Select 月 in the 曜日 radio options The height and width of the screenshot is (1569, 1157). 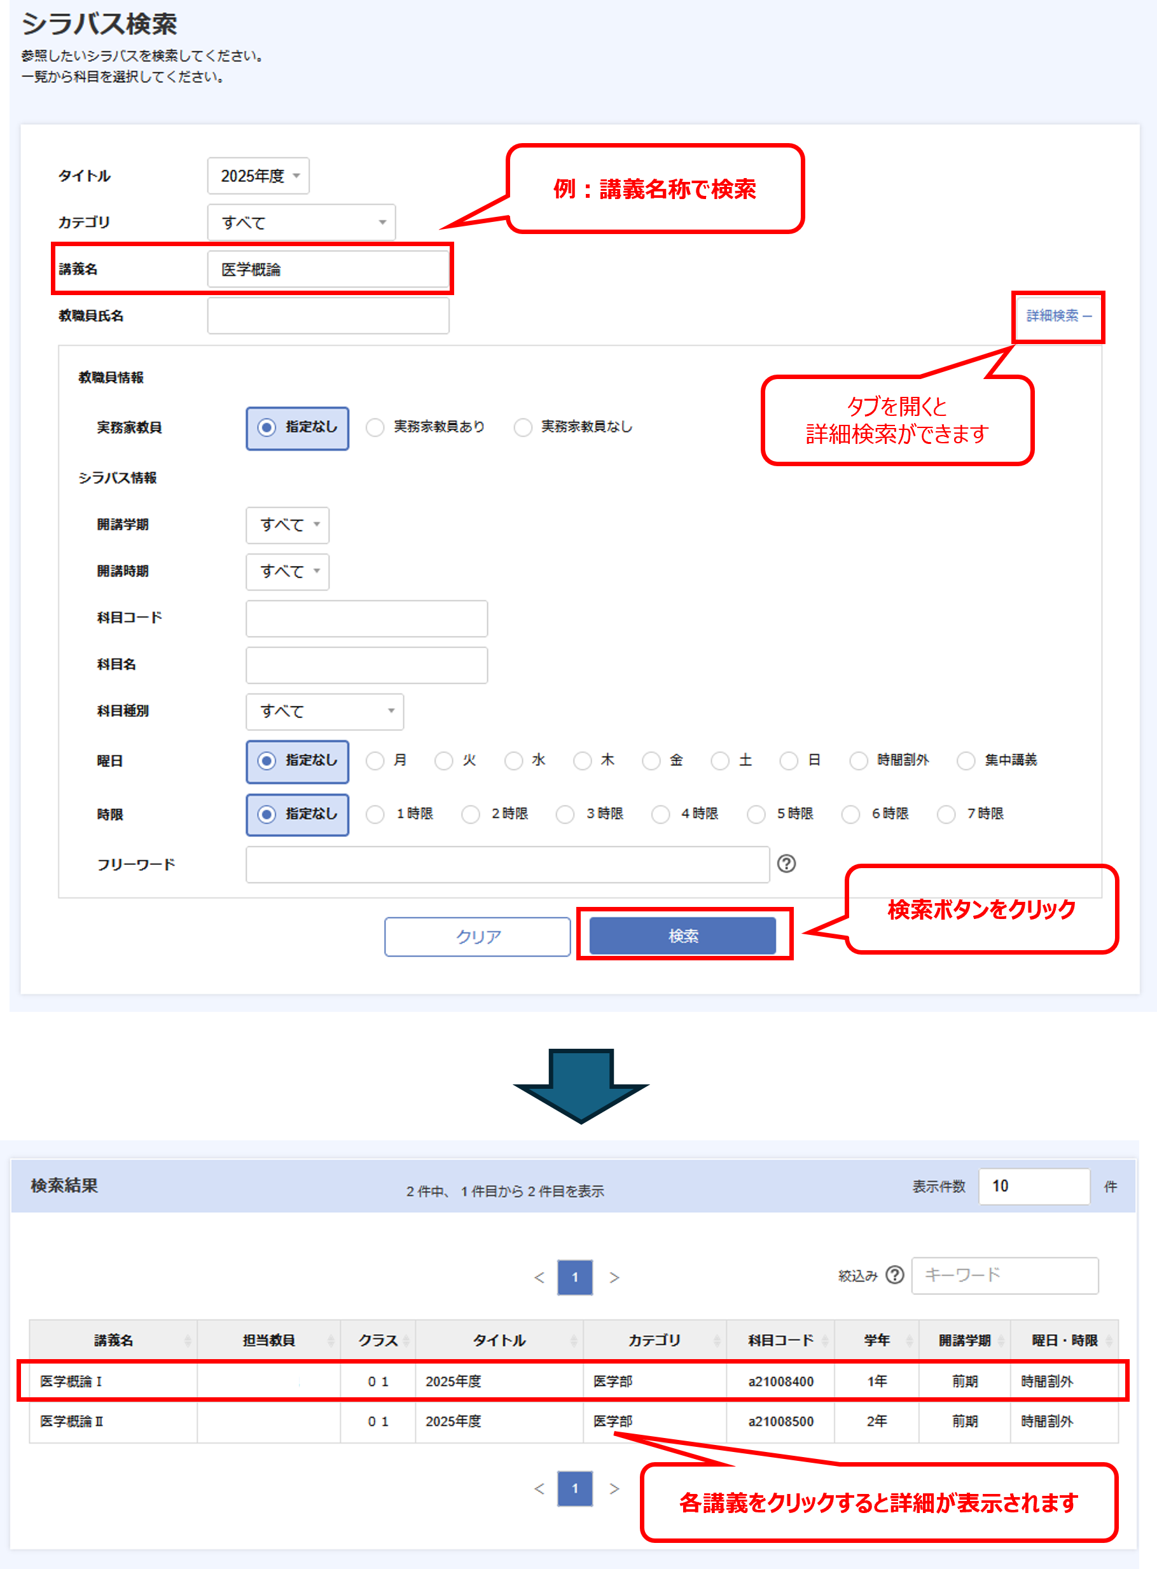pos(375,761)
